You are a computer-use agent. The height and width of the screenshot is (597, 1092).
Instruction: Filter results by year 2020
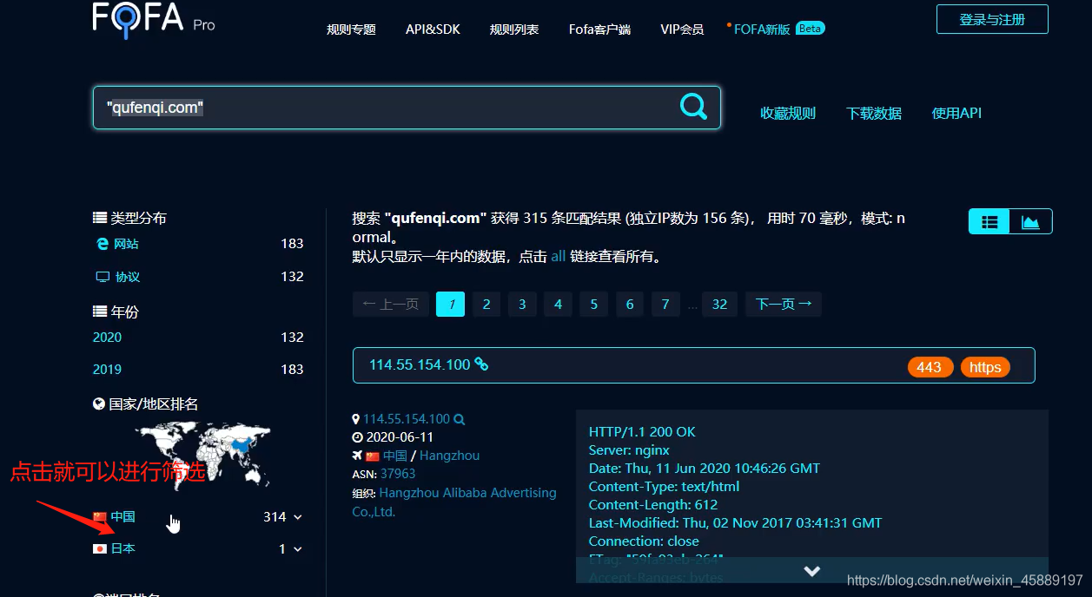(107, 337)
